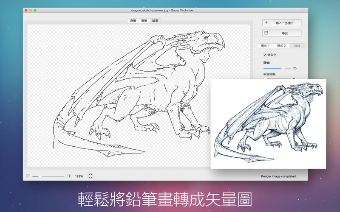Minimize window with yellow button
Viewport: 340px width, 212px height.
[x=31, y=10]
